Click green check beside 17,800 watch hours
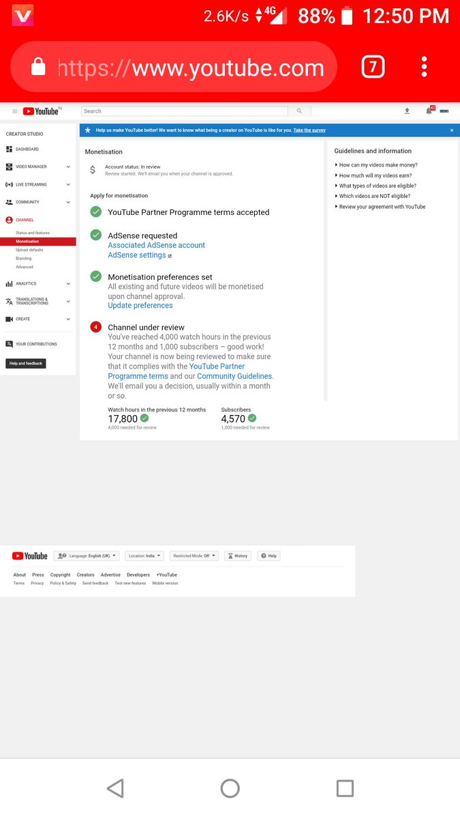Viewport: 460px width, 819px height. [x=144, y=418]
